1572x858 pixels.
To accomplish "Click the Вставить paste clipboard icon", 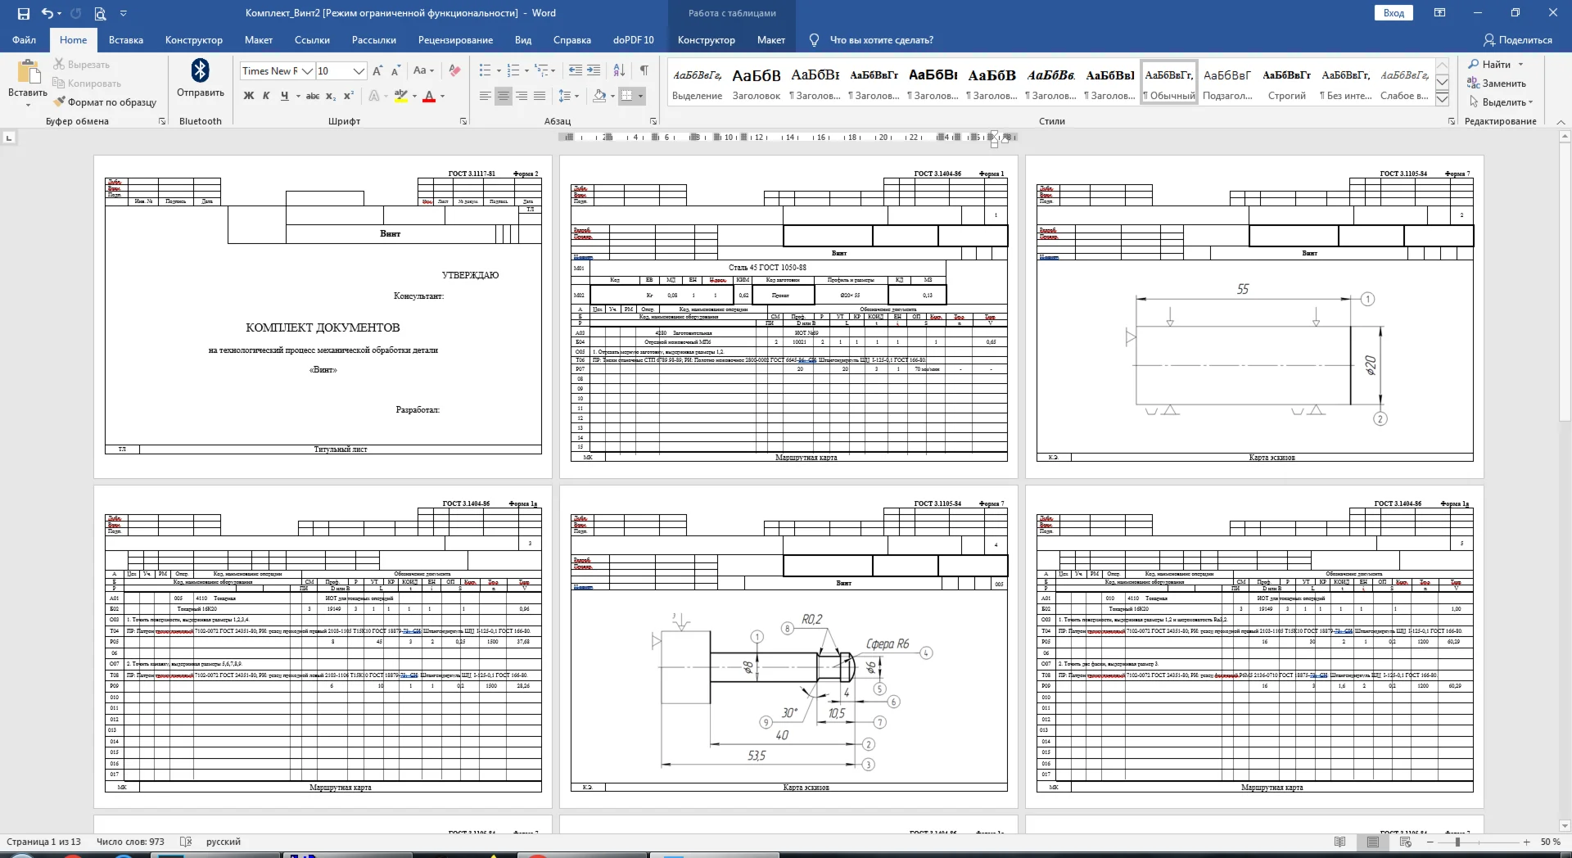I will click(28, 72).
